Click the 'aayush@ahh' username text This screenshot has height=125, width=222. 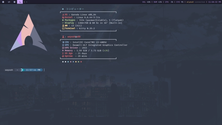click(74, 37)
